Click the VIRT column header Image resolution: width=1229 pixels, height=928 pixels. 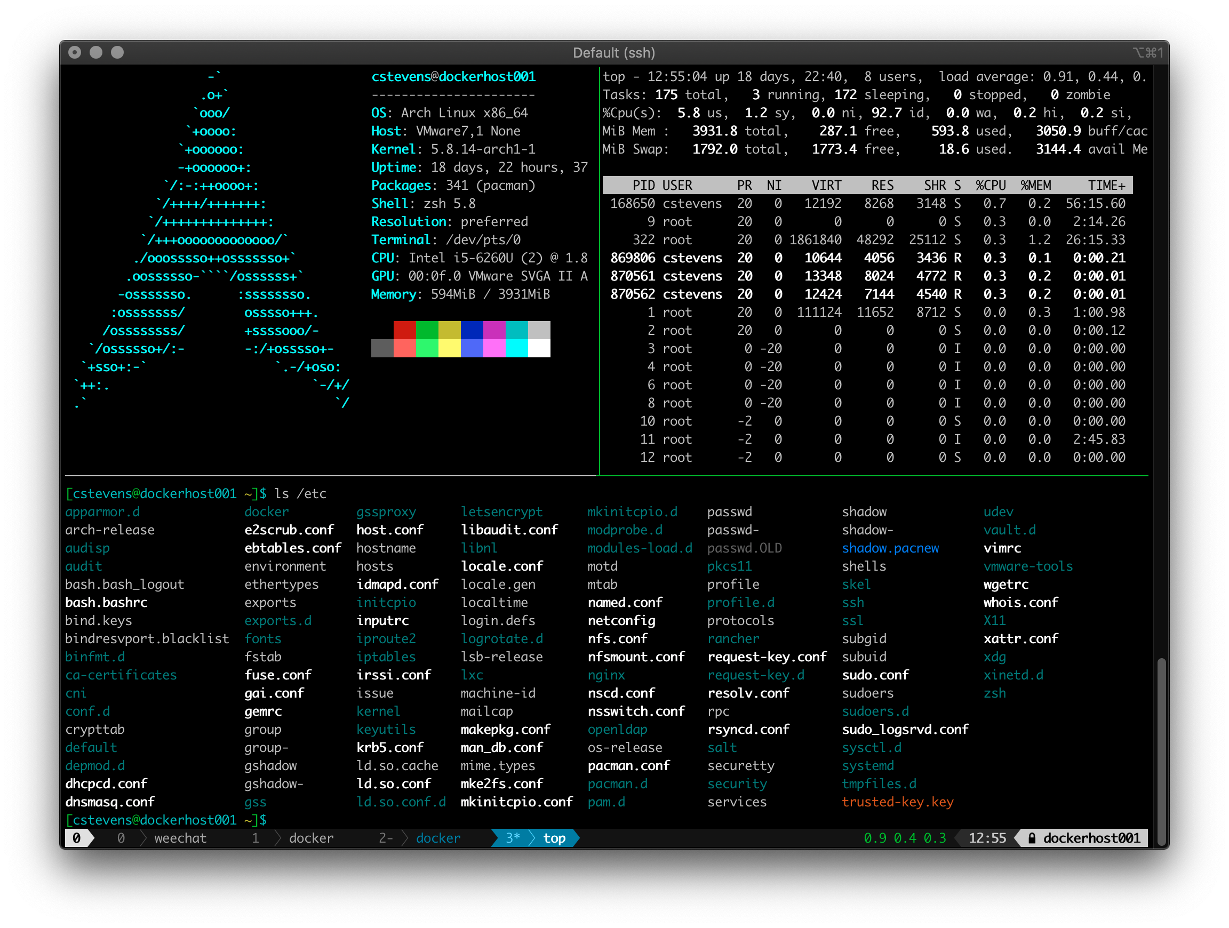tap(826, 185)
